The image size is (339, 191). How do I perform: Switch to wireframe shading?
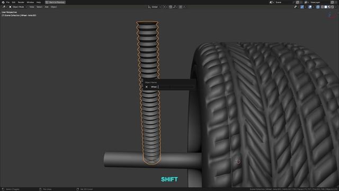click(323, 7)
